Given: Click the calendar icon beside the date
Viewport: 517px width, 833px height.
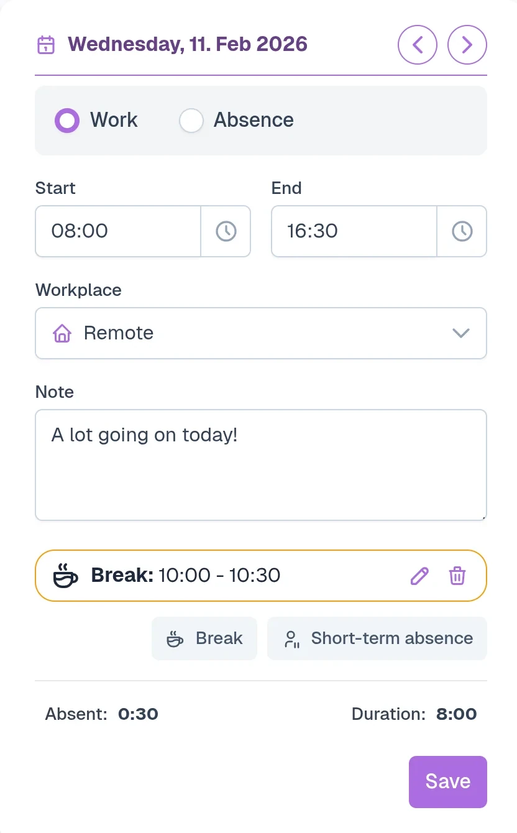Looking at the screenshot, I should pyautogui.click(x=46, y=45).
